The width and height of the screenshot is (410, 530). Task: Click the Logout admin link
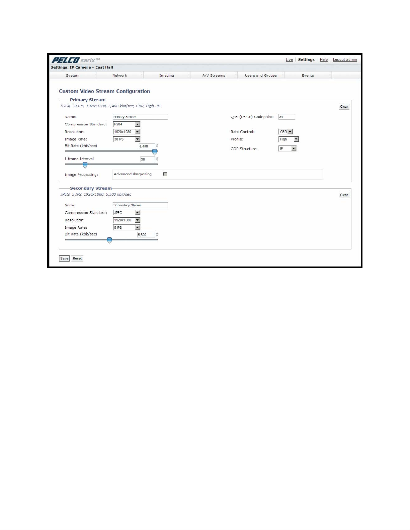345,60
